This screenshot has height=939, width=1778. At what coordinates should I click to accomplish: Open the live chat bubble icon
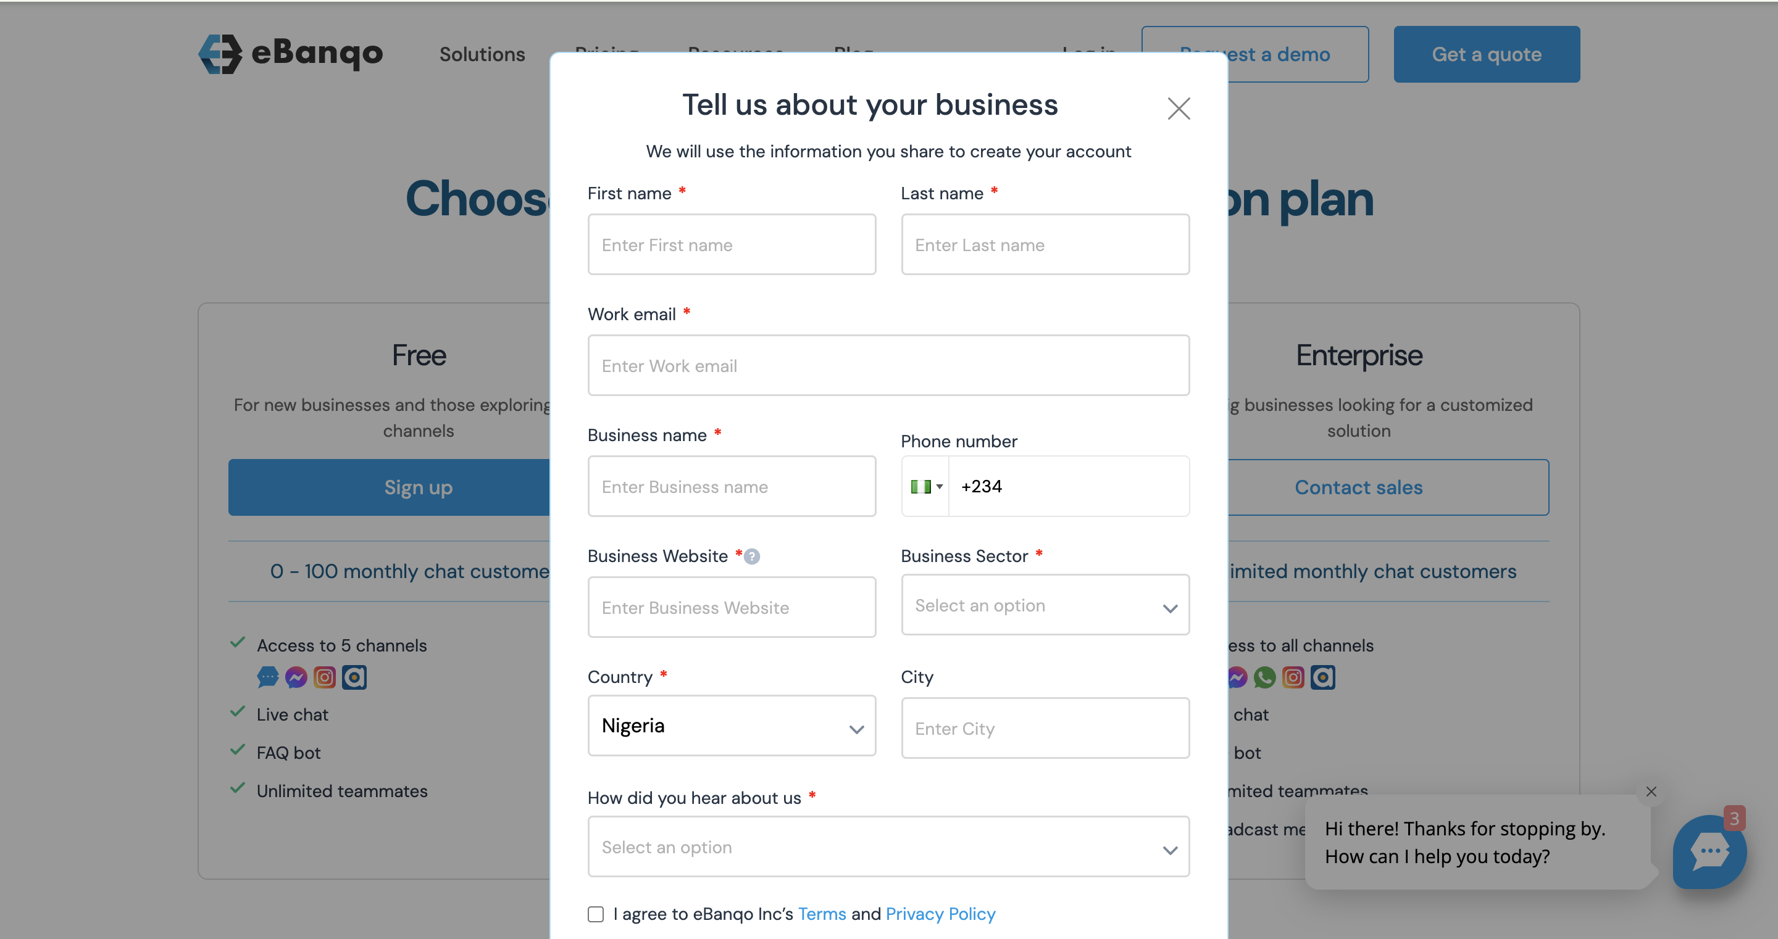[1709, 851]
